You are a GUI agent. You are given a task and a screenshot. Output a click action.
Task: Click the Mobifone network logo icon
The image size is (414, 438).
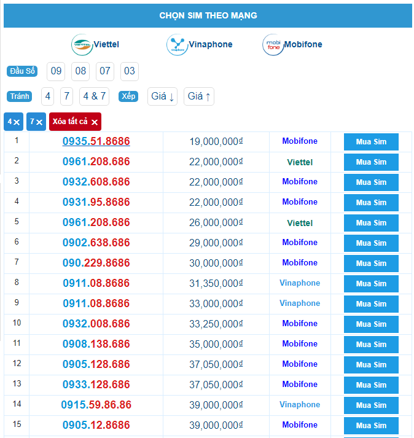272,45
